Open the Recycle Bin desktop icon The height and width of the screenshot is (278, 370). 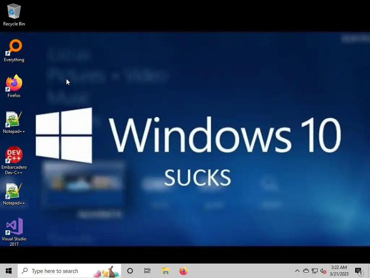coord(14,14)
